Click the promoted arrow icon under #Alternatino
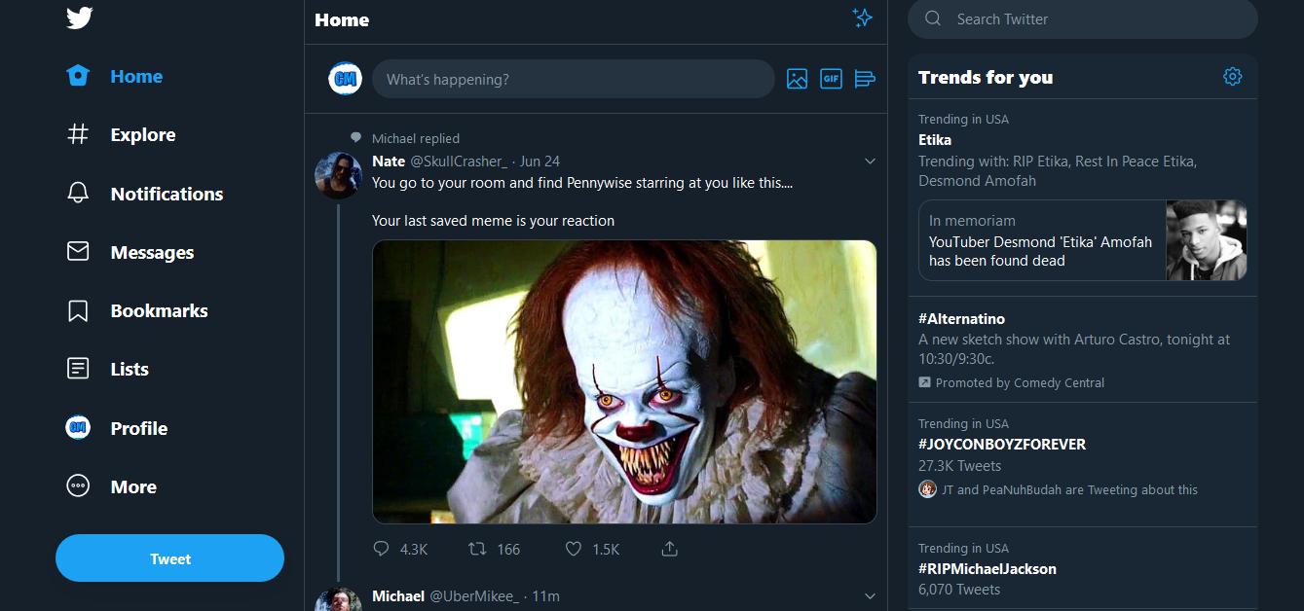1304x611 pixels. pyautogui.click(x=924, y=382)
